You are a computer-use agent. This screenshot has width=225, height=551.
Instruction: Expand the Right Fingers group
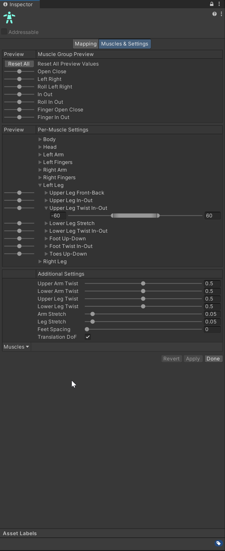pyautogui.click(x=40, y=178)
